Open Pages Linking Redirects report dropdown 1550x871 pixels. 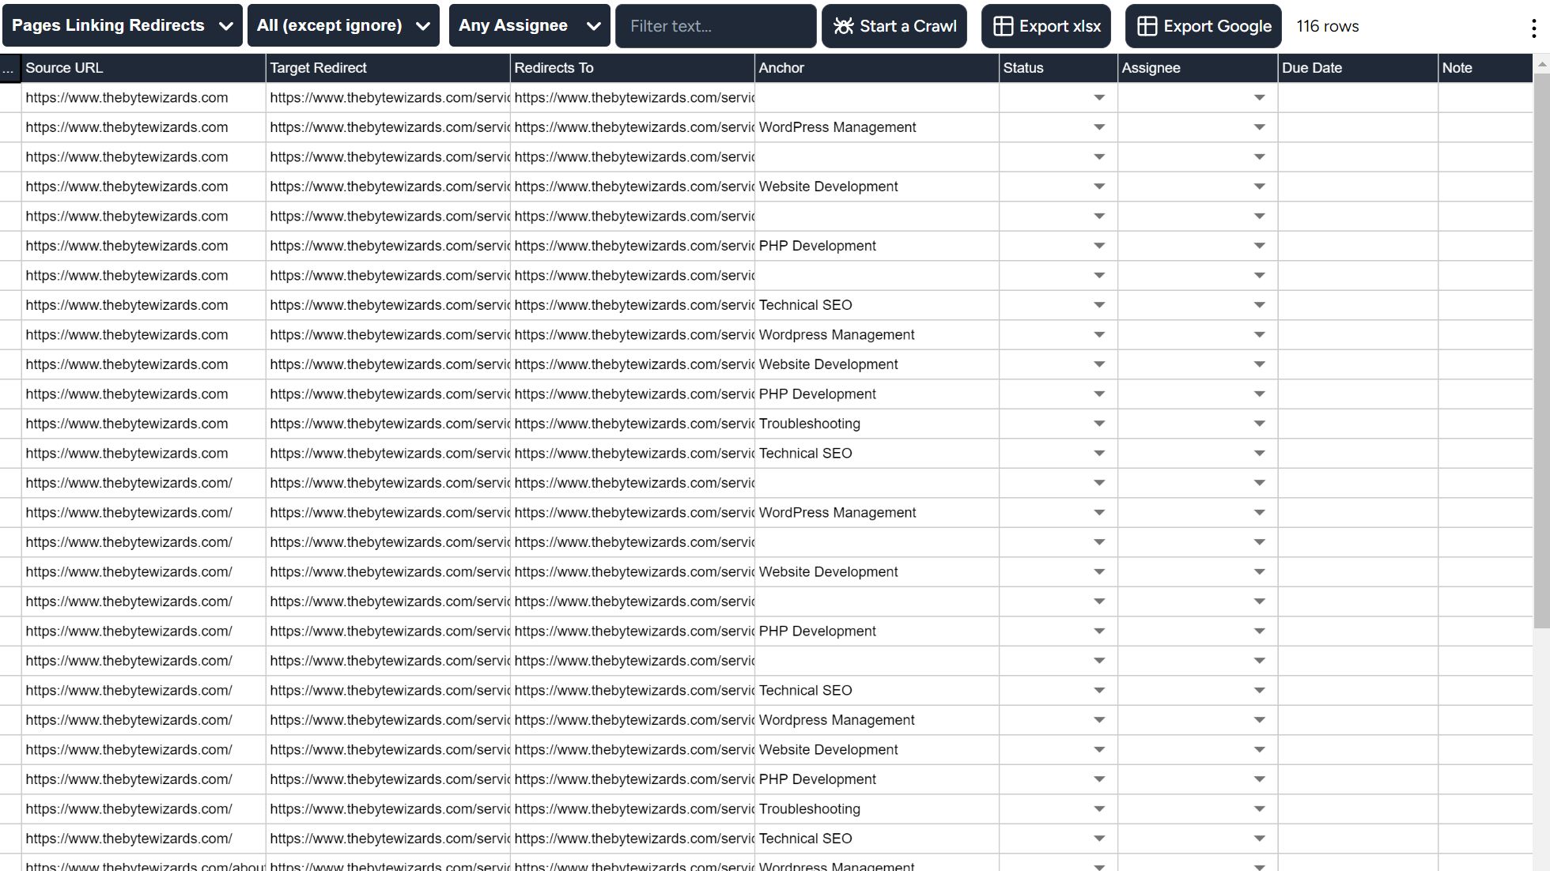[122, 26]
